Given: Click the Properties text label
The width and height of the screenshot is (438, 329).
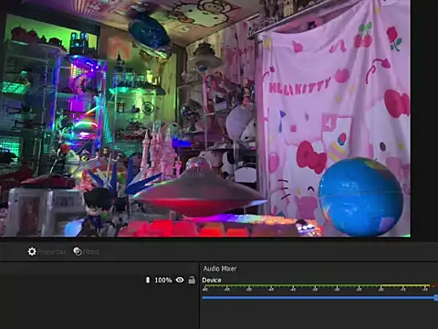Looking at the screenshot, I should 52,252.
